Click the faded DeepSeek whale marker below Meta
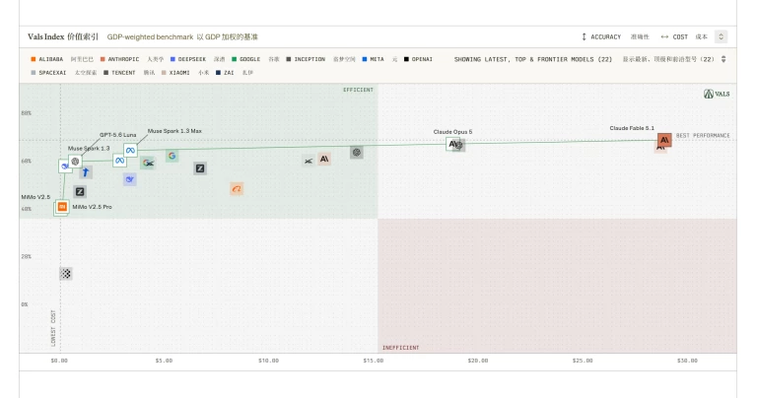The image size is (757, 398). pos(129,179)
